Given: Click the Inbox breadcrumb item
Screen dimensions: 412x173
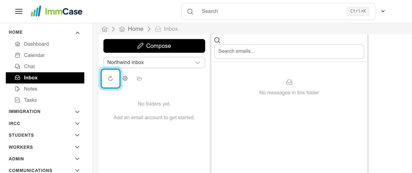Looking at the screenshot, I should click(x=167, y=29).
